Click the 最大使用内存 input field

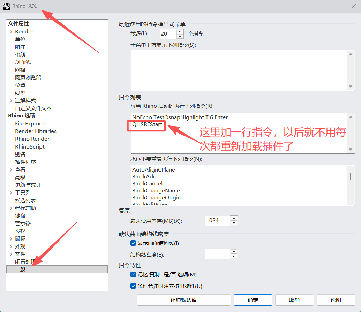point(218,220)
